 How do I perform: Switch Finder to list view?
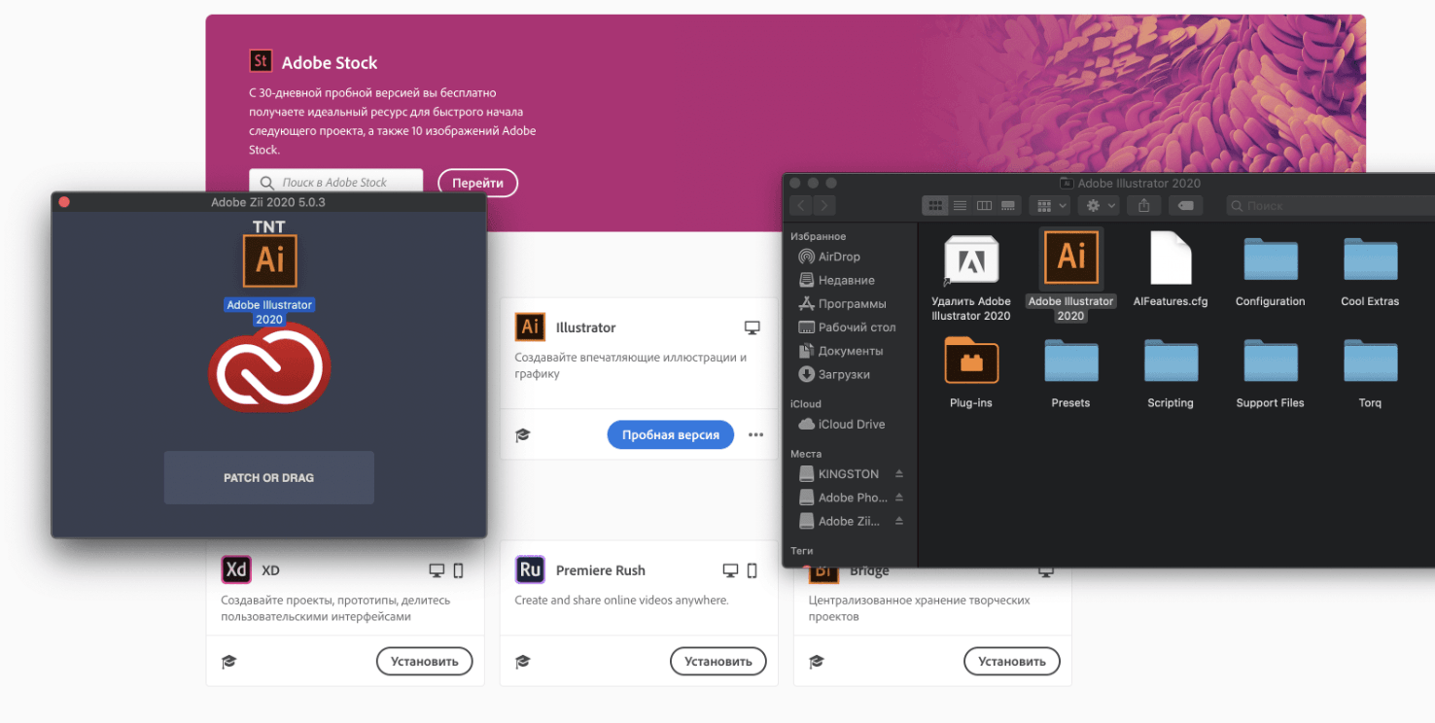click(960, 206)
